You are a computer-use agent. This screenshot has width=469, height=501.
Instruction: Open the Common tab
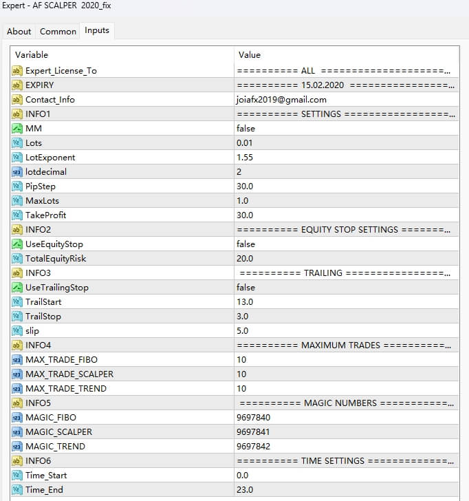tap(58, 31)
